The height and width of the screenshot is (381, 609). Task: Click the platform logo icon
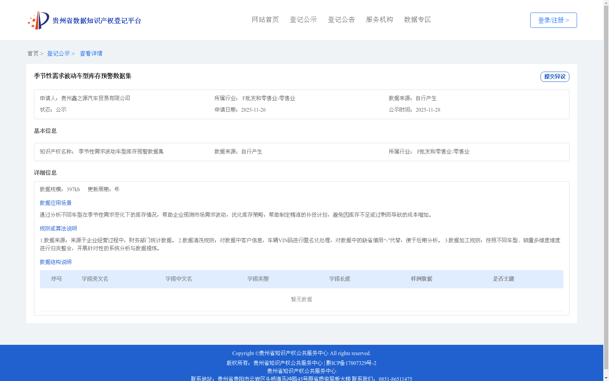pos(38,20)
